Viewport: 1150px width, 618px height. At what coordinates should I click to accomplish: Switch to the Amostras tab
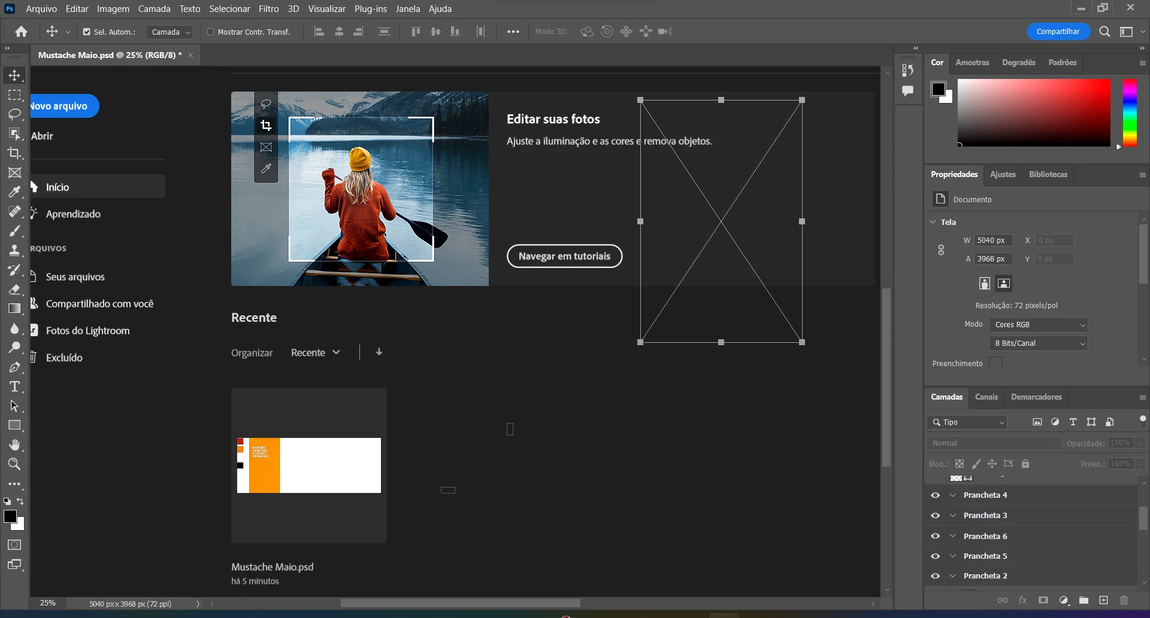972,63
